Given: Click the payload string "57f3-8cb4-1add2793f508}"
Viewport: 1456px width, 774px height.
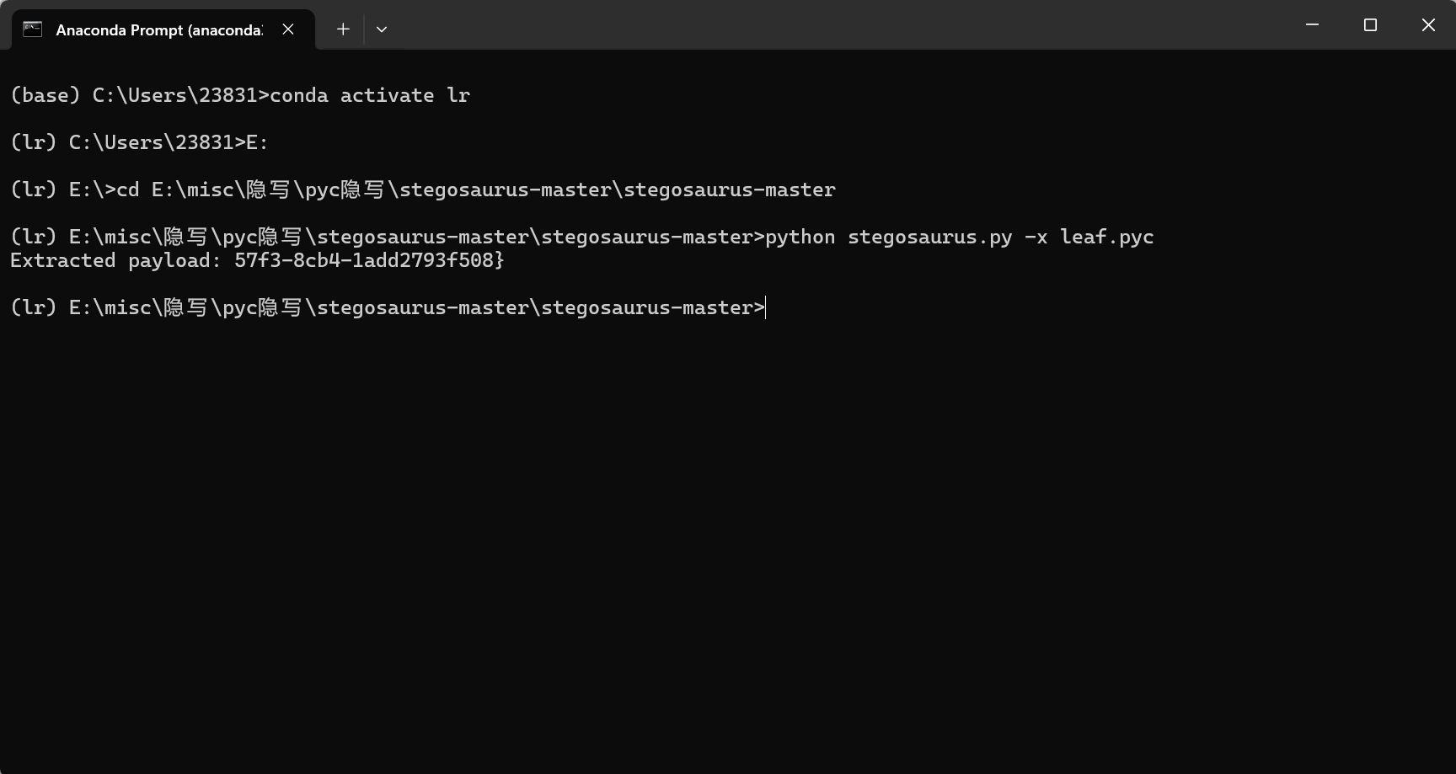Looking at the screenshot, I should click(x=369, y=260).
